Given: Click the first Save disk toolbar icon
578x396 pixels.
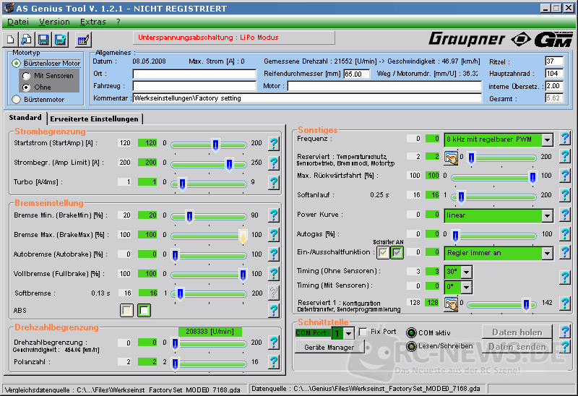Looking at the screenshot, I should (44, 40).
